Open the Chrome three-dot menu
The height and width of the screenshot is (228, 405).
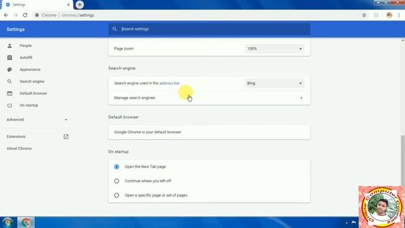(399, 15)
